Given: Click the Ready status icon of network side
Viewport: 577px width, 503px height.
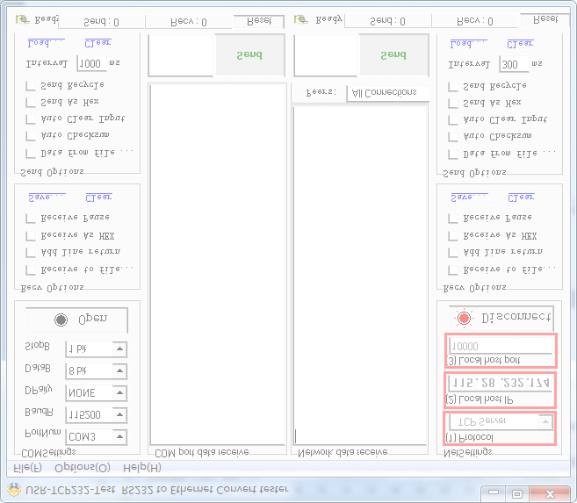Looking at the screenshot, I should (301, 19).
